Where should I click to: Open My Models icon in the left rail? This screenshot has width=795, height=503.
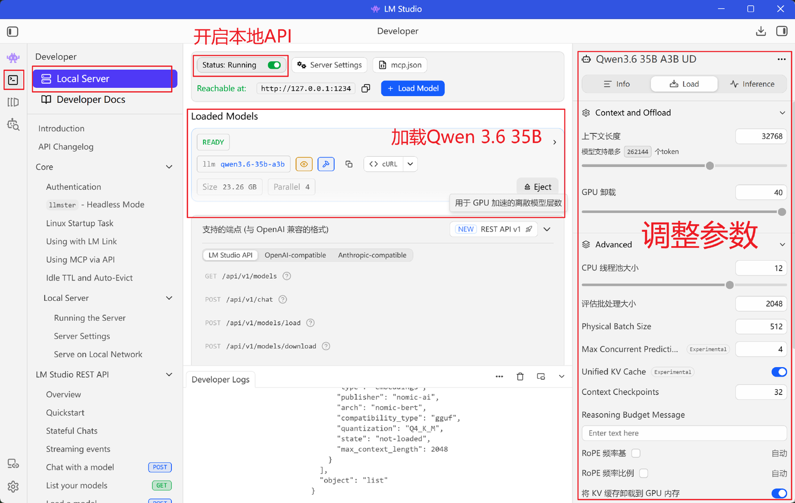pos(13,102)
